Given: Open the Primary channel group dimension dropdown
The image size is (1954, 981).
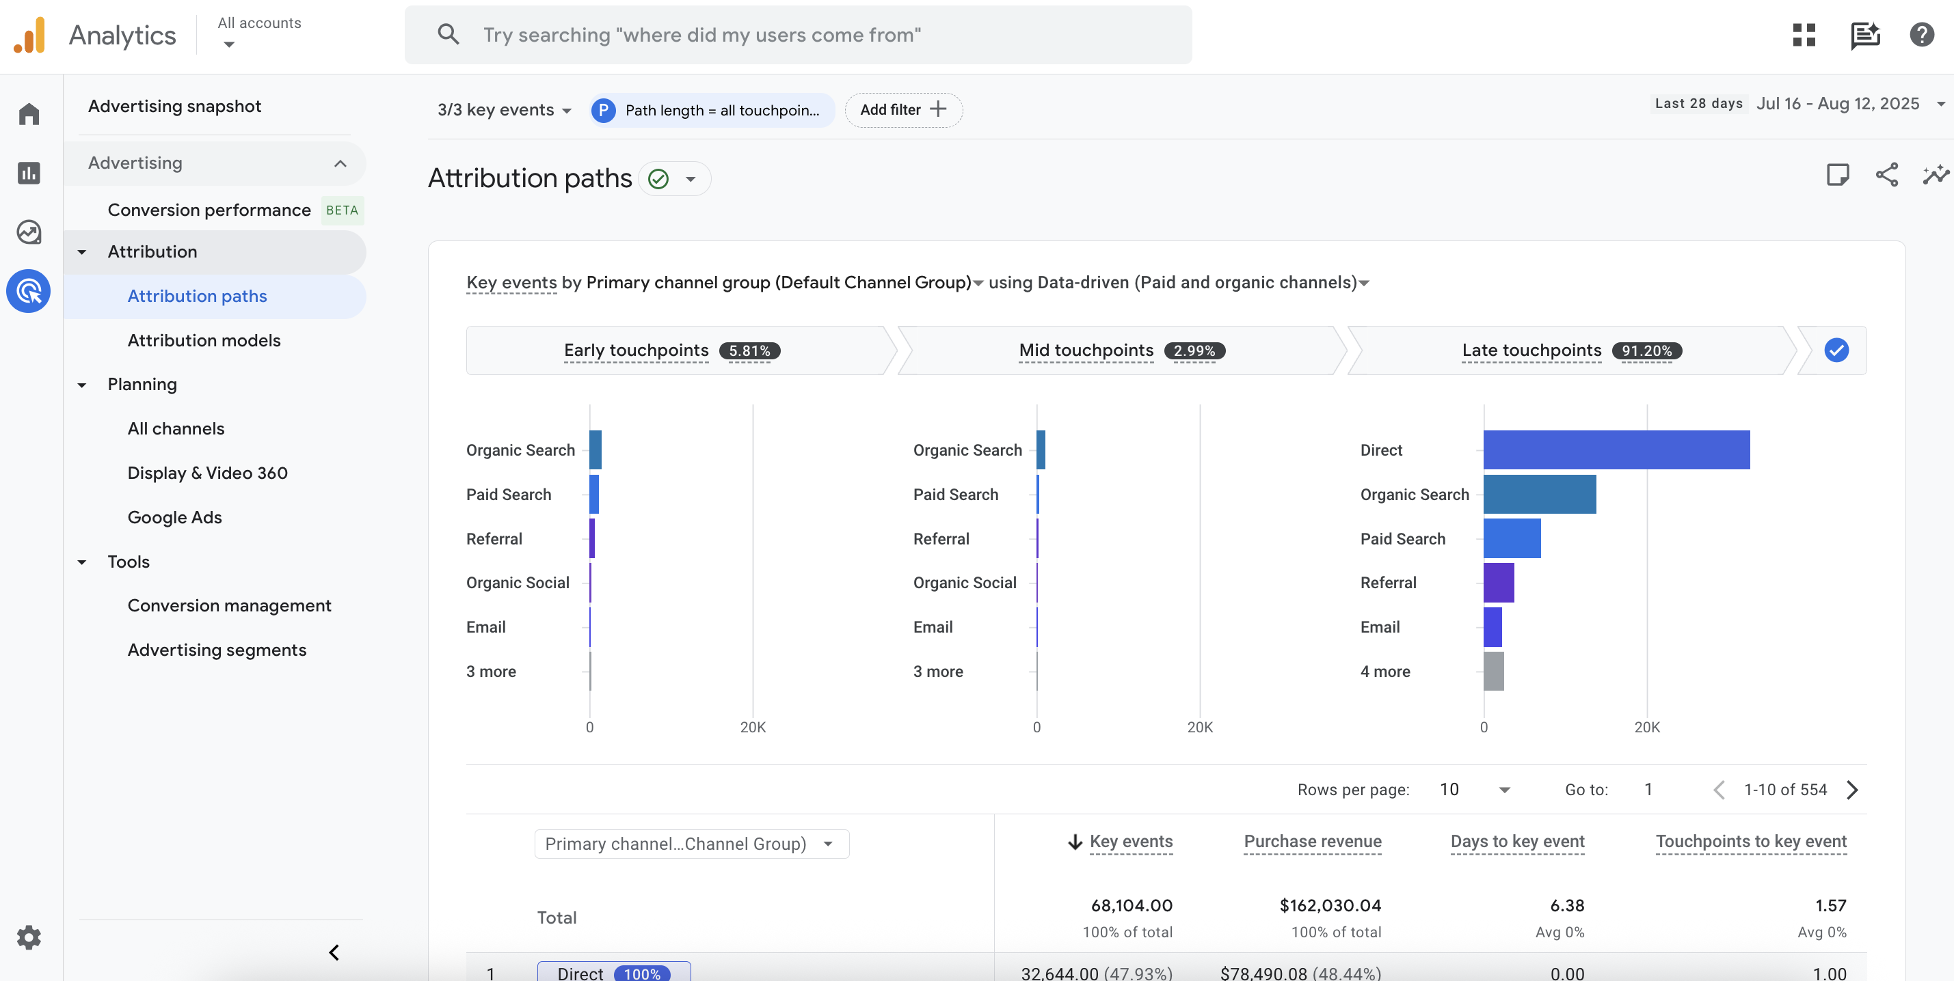Looking at the screenshot, I should (691, 844).
